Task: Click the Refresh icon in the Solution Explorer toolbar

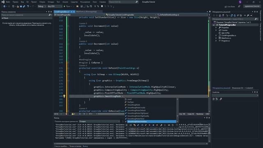Action: point(235,15)
